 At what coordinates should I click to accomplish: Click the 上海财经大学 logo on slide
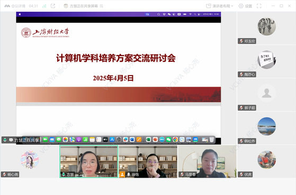45,32
